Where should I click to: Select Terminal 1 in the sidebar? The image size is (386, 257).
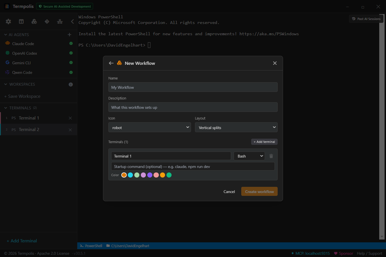[39, 118]
